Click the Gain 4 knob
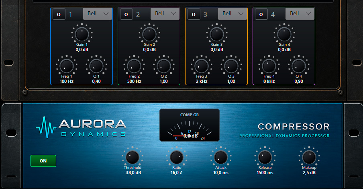363x189 pixels. pos(284,34)
